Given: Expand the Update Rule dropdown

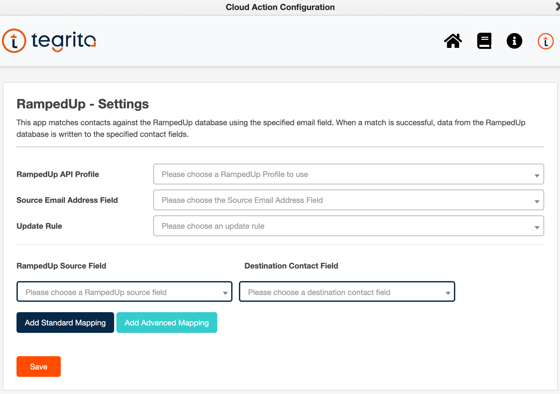Looking at the screenshot, I should click(x=349, y=226).
